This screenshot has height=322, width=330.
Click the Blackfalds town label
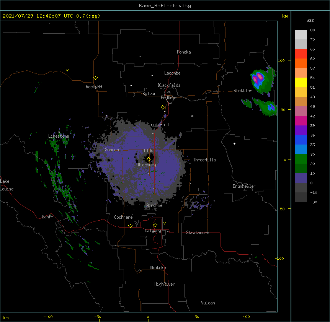(169, 85)
